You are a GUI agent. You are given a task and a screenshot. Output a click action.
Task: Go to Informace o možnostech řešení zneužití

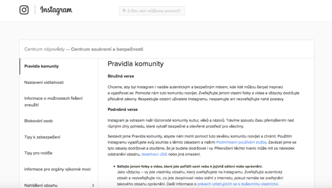54,101
